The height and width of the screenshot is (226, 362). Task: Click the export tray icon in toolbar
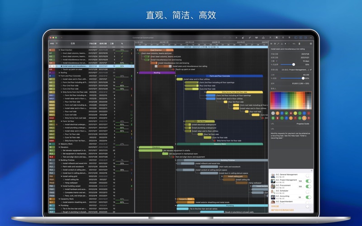pos(263,38)
